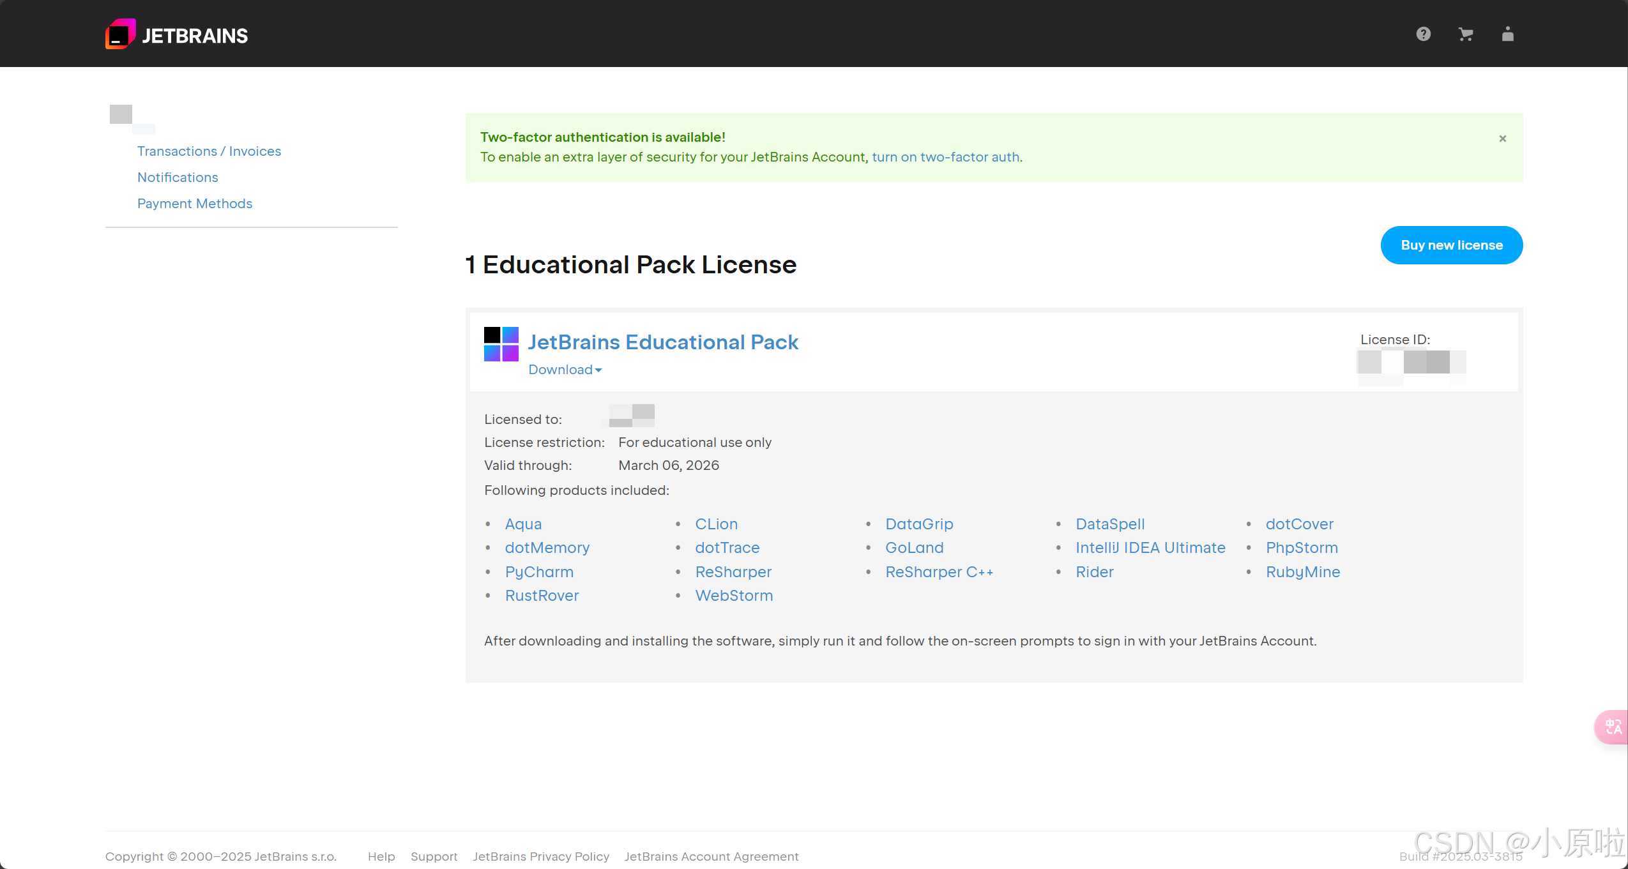This screenshot has height=869, width=1628.
Task: Click the Support footer link
Action: pyautogui.click(x=434, y=856)
